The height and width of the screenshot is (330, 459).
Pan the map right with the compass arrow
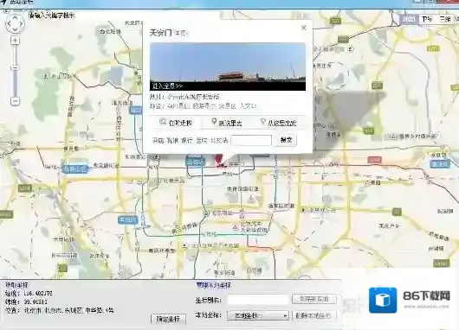(x=22, y=23)
